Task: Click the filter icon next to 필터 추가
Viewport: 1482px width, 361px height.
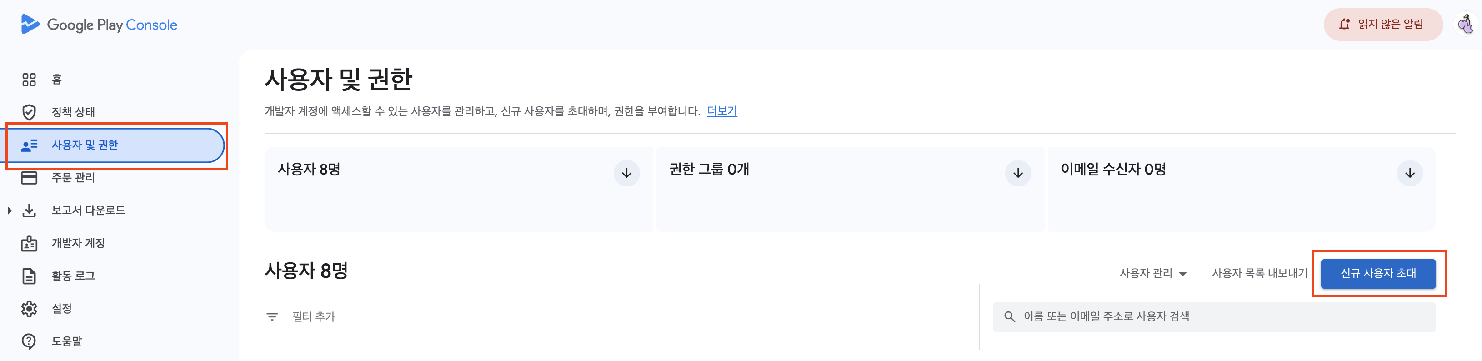Action: pyautogui.click(x=271, y=316)
